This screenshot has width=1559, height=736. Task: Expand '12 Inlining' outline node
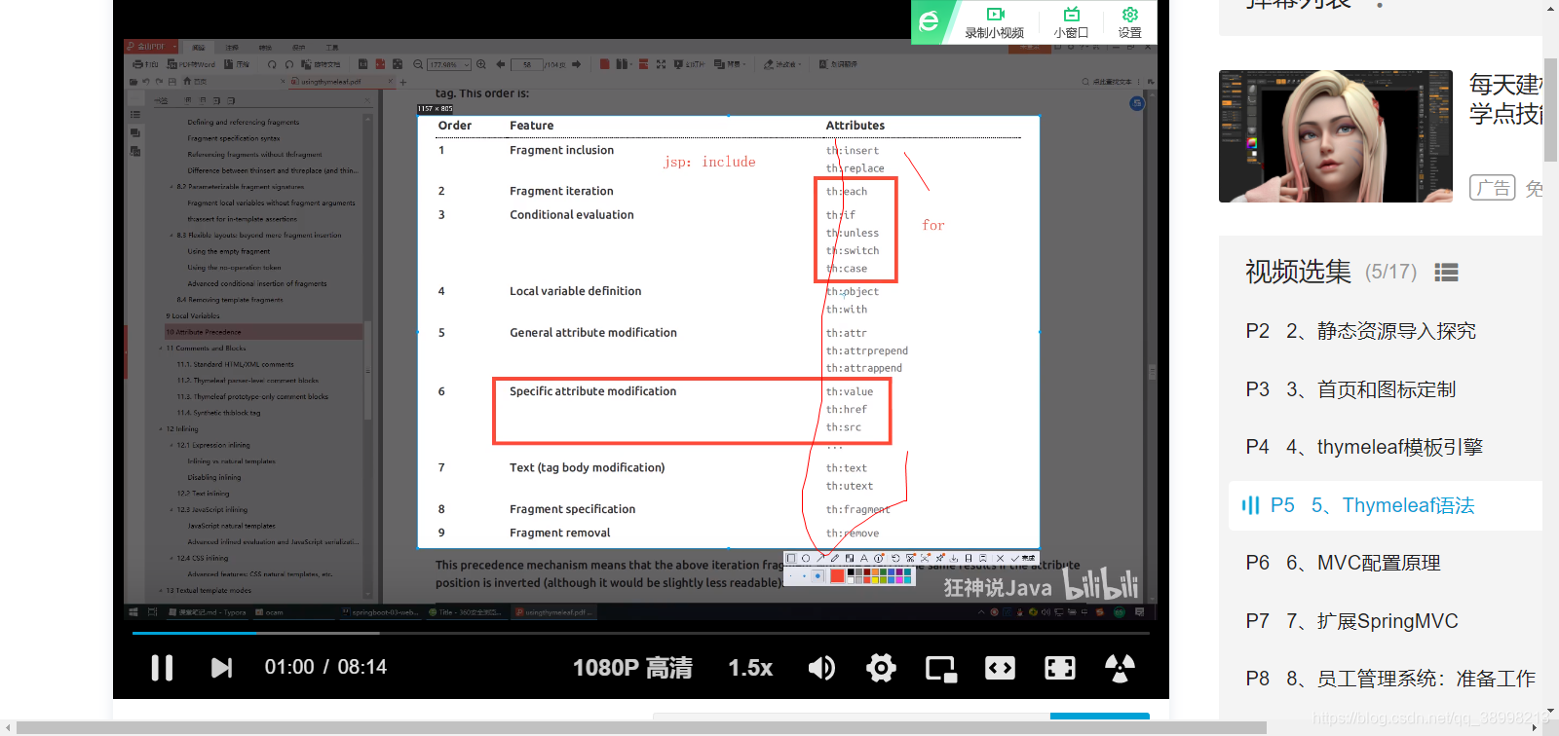pos(161,429)
